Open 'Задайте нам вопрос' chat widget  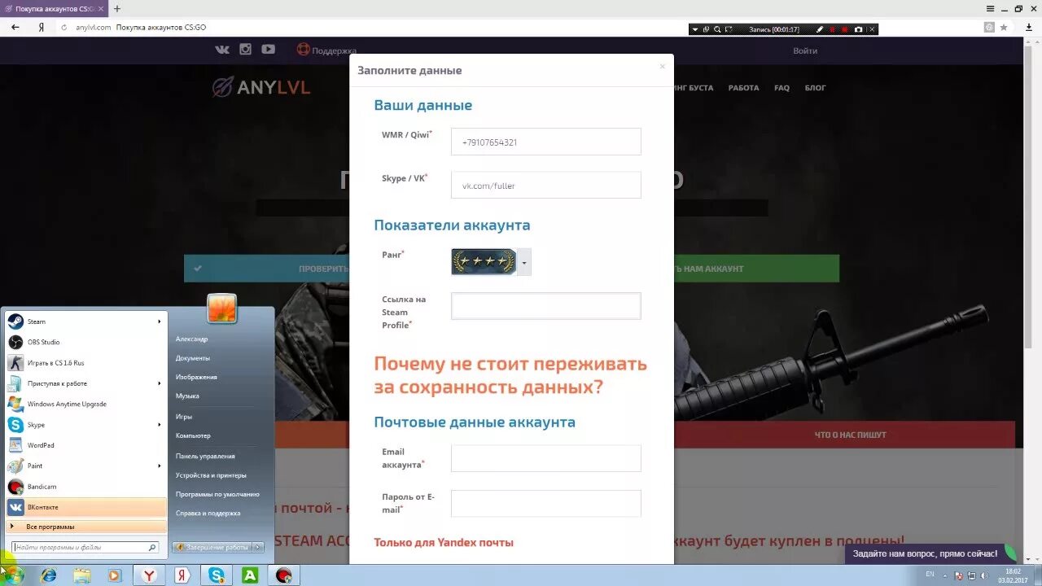(x=931, y=553)
